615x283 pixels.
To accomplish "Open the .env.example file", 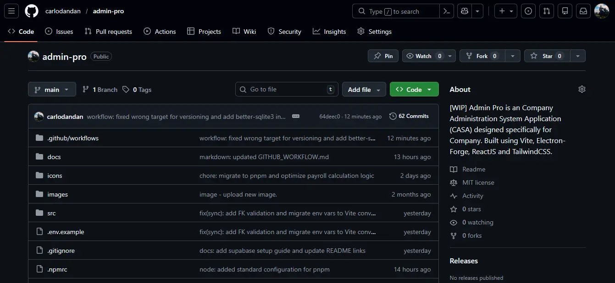I will pyautogui.click(x=66, y=232).
